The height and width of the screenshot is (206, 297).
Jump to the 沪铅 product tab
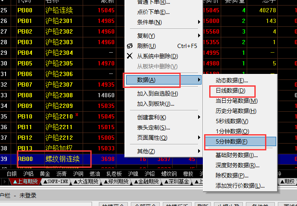(x=150, y=174)
